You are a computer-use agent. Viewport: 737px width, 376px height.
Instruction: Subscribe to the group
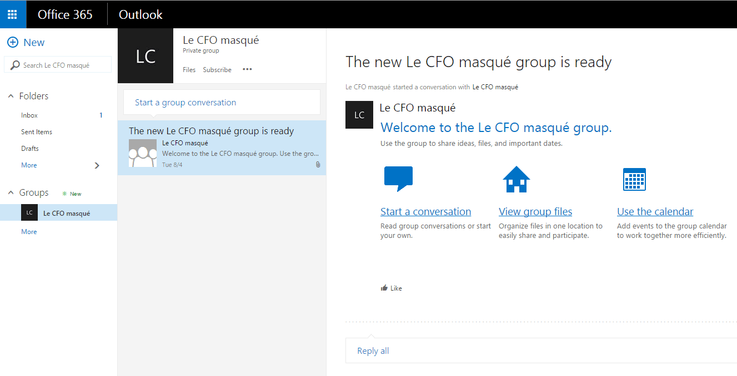click(217, 70)
